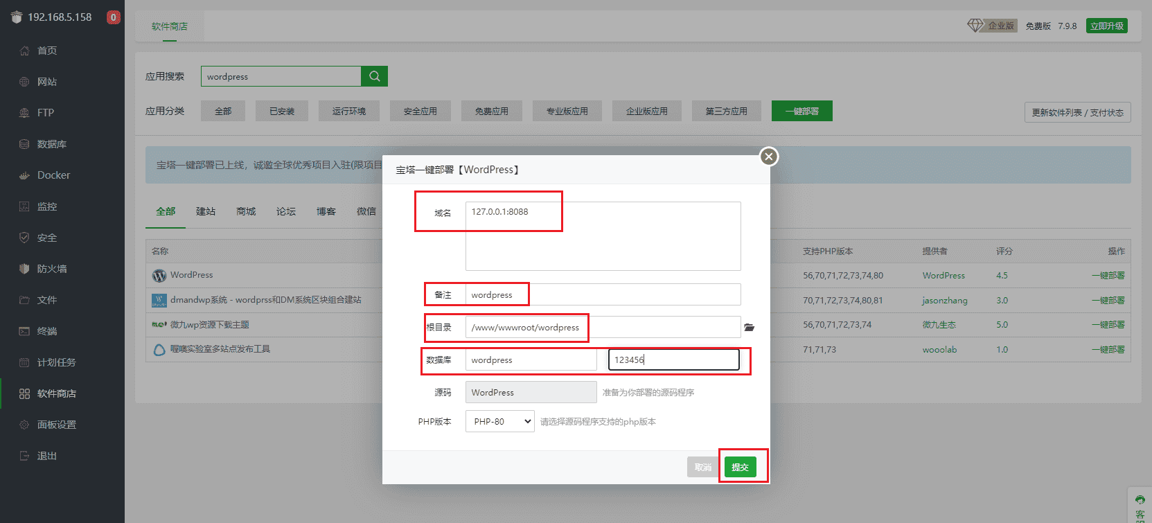Click 一键部署 link in 微九生态 row
Image resolution: width=1152 pixels, height=523 pixels.
pyautogui.click(x=1108, y=324)
